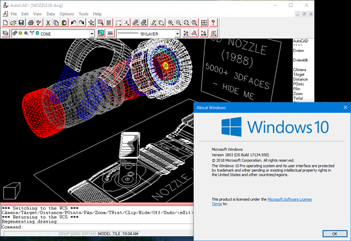Select CAmera in the side screen menu
This screenshot has width=351, height=241.
pos(300,70)
